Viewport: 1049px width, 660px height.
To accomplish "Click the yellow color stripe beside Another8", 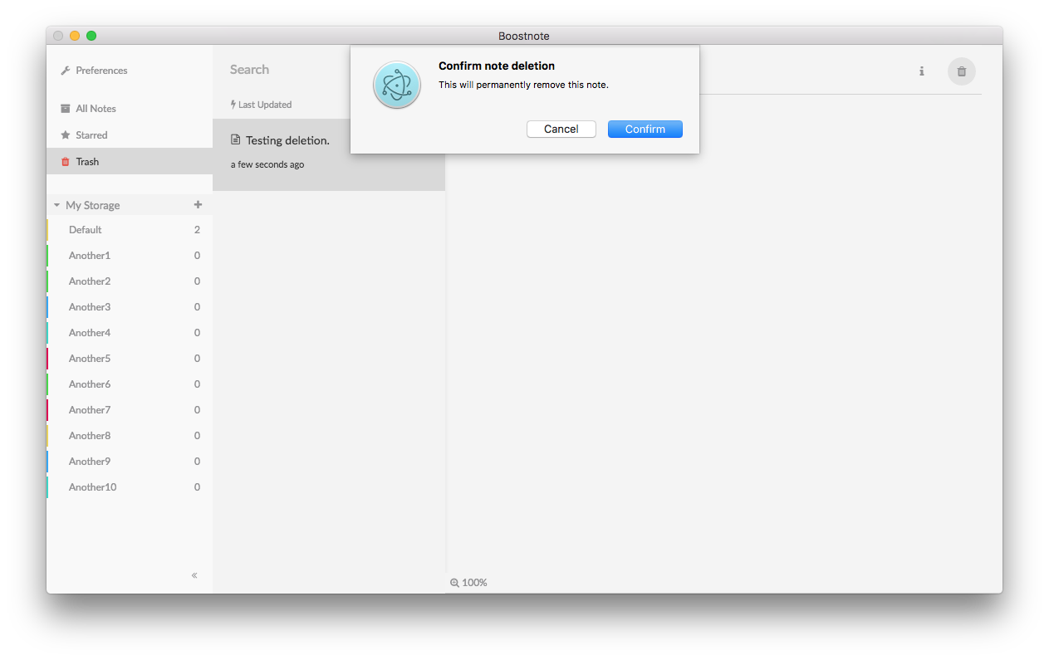I will coord(48,435).
